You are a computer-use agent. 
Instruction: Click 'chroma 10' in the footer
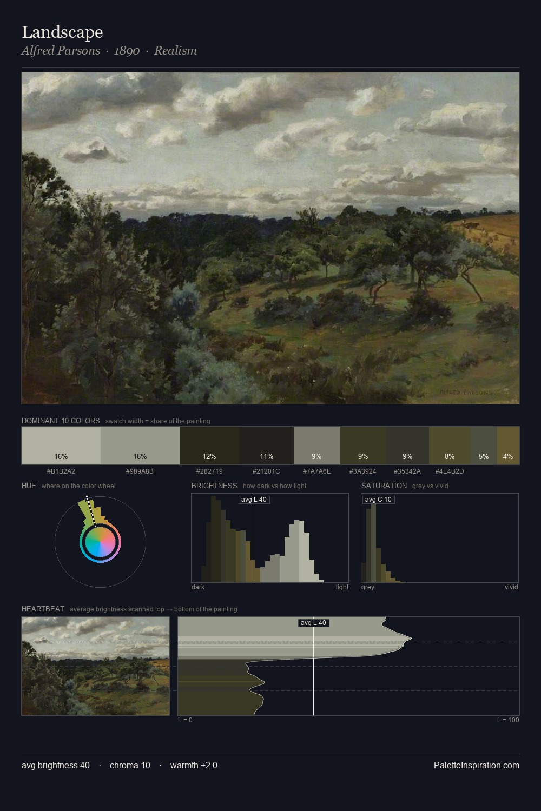coord(130,765)
